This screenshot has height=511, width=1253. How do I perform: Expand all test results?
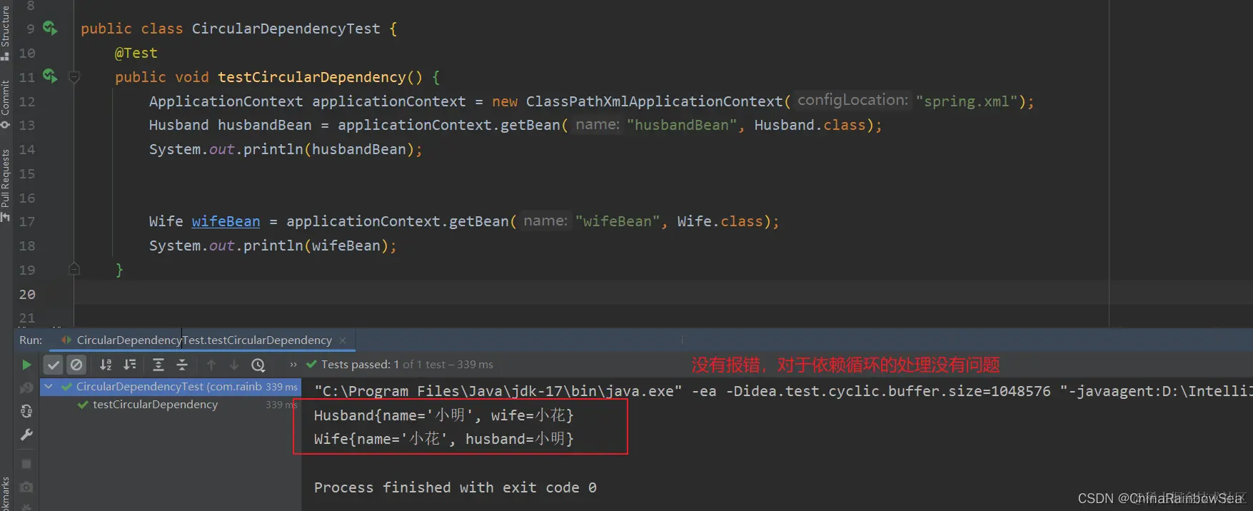point(158,365)
